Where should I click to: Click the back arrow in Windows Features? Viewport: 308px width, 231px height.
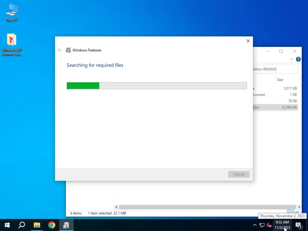click(x=60, y=50)
